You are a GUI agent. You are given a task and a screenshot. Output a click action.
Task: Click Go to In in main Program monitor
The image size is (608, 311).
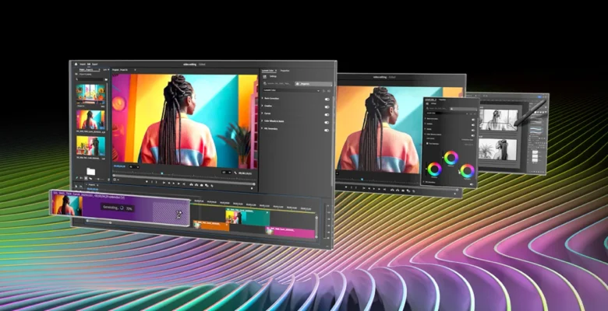tap(164, 183)
